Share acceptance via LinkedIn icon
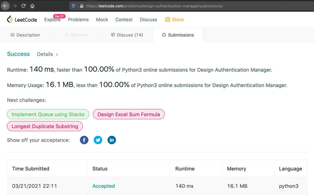The width and height of the screenshot is (314, 196). tap(112, 140)
